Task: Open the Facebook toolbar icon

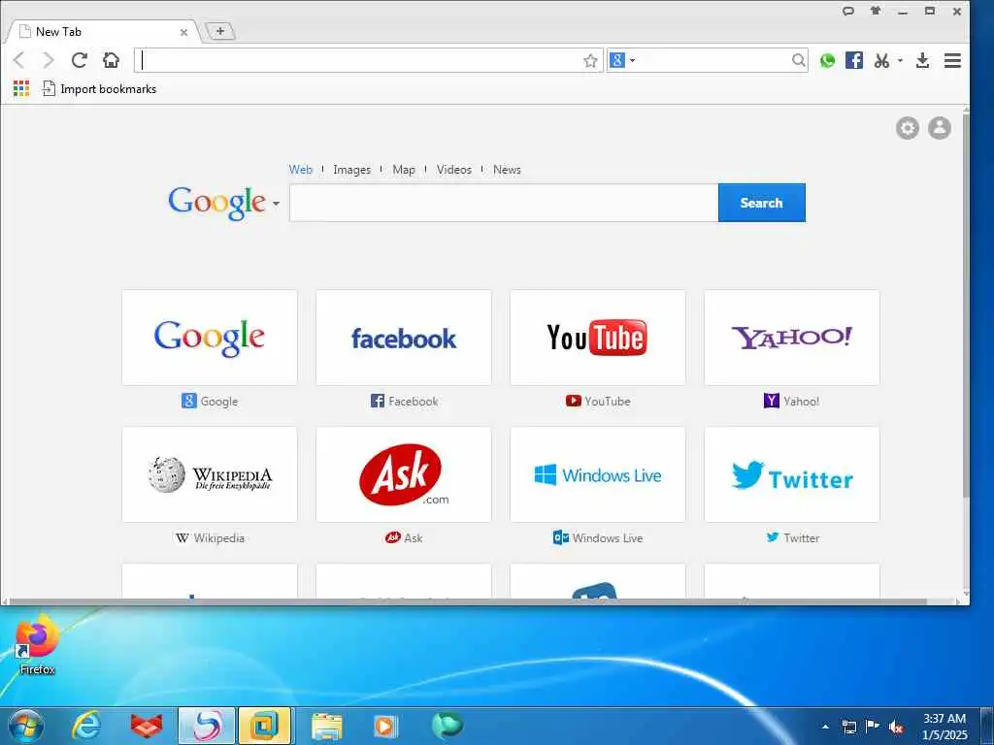Action: (854, 60)
